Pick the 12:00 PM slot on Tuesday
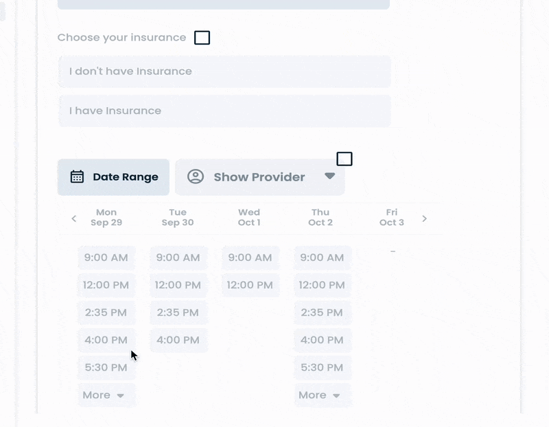The height and width of the screenshot is (427, 549). (x=178, y=285)
